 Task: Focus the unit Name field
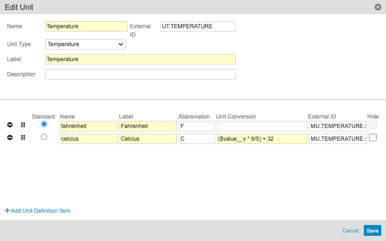click(x=87, y=26)
